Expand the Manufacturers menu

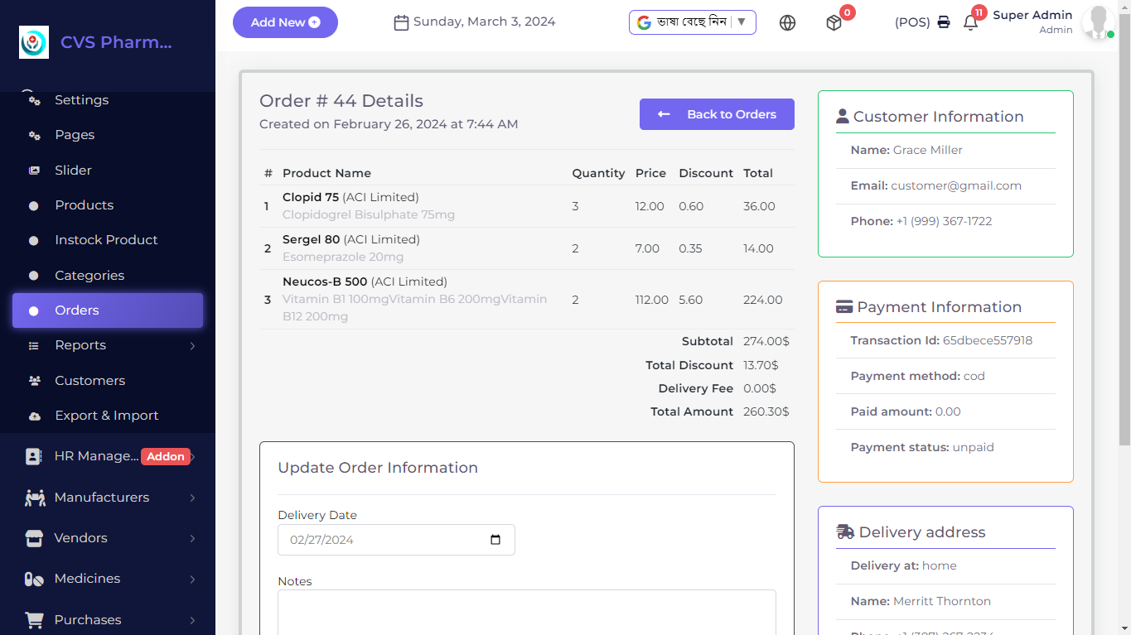click(108, 498)
